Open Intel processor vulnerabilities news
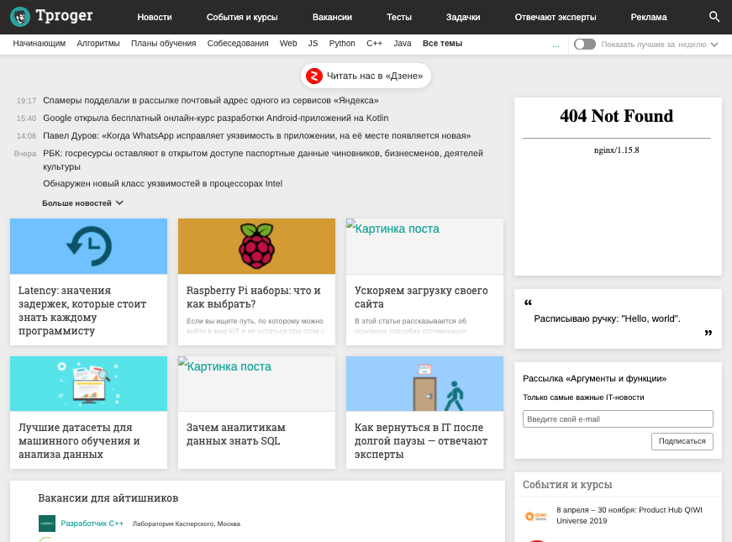 click(162, 183)
